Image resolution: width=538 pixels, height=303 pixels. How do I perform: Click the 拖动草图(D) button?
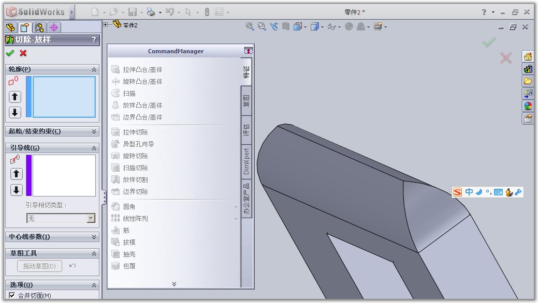point(39,266)
